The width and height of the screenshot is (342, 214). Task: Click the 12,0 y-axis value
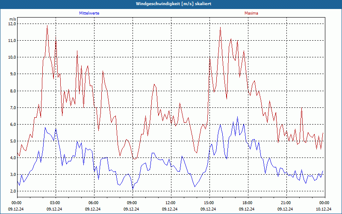click(x=12, y=24)
